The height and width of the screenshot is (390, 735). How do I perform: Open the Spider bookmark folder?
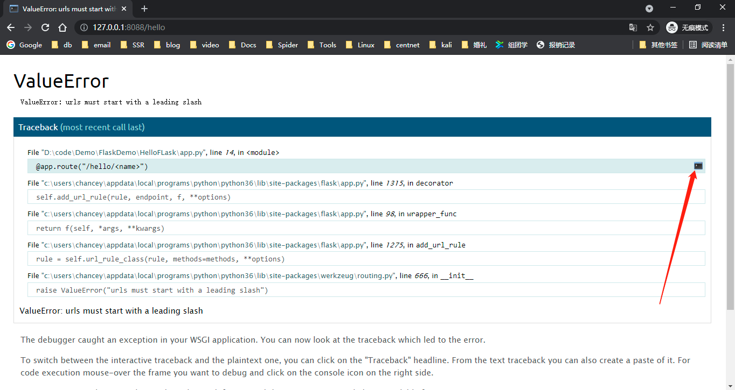pos(282,45)
